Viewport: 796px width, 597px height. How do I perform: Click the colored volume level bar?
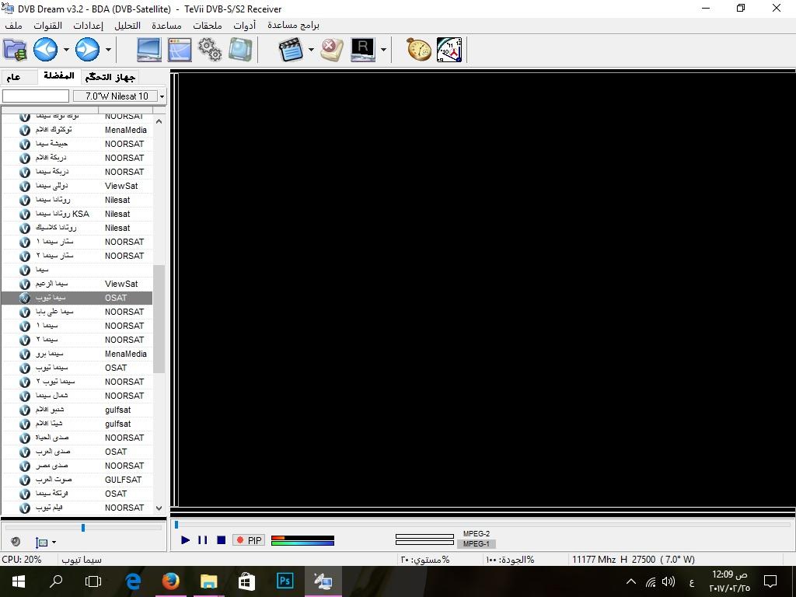pyautogui.click(x=302, y=540)
